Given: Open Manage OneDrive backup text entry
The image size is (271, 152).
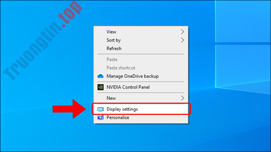Looking at the screenshot, I should coord(132,76).
